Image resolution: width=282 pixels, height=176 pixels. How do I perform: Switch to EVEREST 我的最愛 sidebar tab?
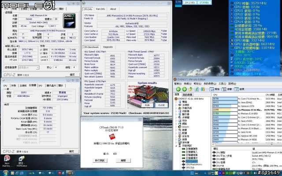tap(188, 95)
